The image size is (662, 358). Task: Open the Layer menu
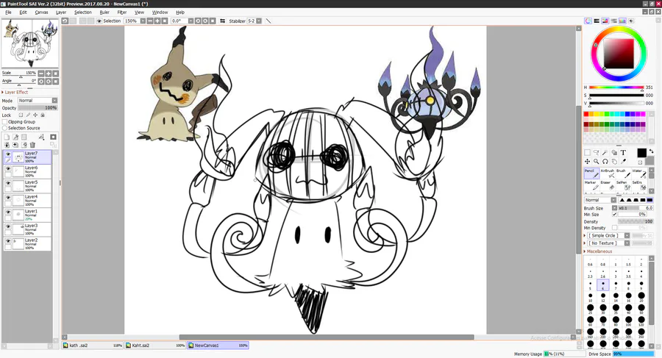click(x=61, y=12)
